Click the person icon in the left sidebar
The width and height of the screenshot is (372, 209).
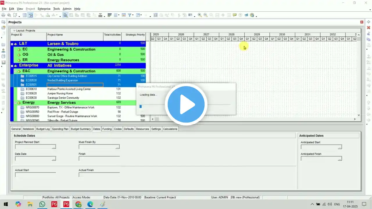[3, 51]
